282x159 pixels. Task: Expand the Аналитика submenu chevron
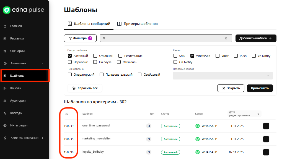coord(43,63)
